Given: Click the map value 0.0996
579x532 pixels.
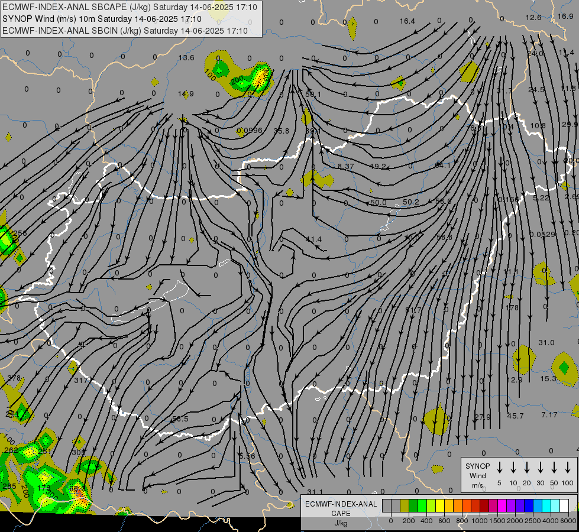Looking at the screenshot, I should pyautogui.click(x=250, y=131).
